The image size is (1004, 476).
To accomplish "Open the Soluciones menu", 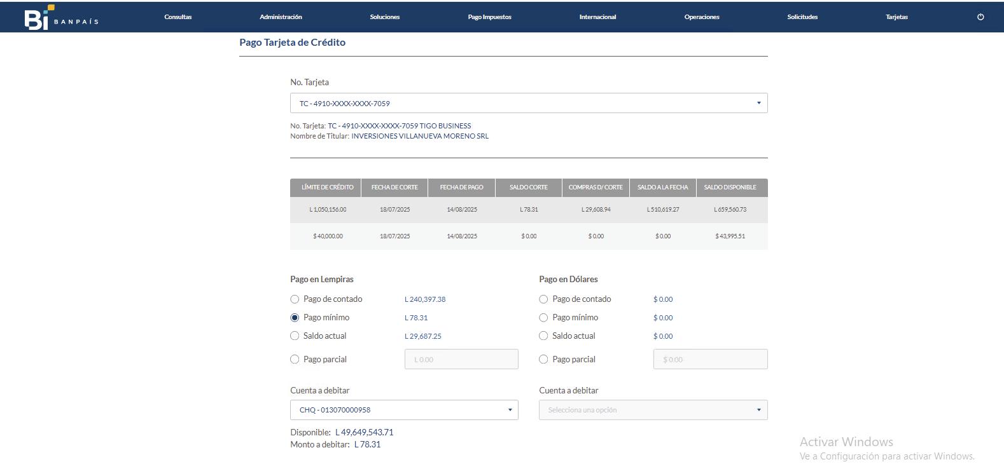I will (385, 17).
